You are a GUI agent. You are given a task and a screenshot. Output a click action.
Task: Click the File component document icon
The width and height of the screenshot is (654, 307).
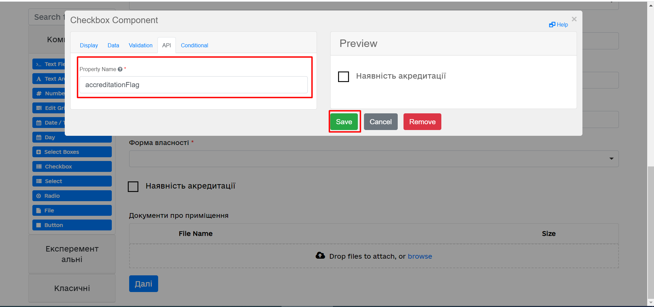pos(39,211)
